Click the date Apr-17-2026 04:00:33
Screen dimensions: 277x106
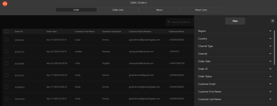tap(57, 87)
